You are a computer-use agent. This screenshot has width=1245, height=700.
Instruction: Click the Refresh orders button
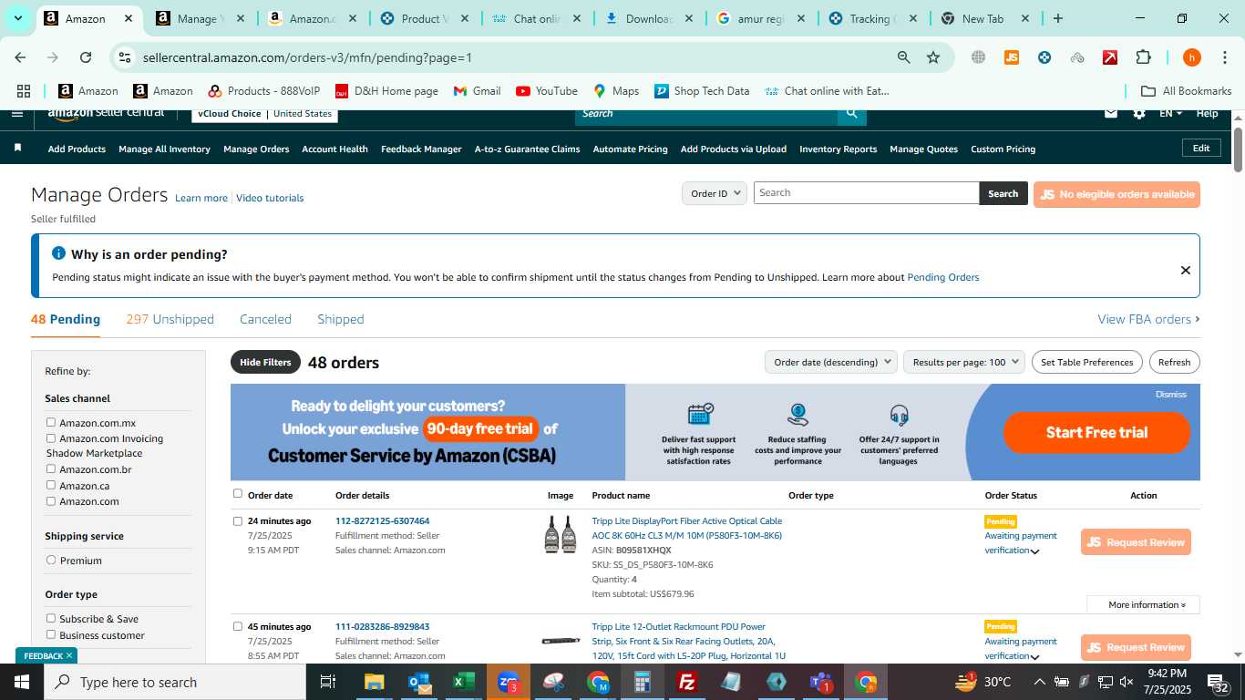click(1174, 362)
